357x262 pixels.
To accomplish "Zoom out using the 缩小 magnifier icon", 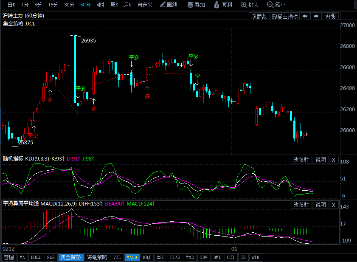I will click(x=276, y=5).
